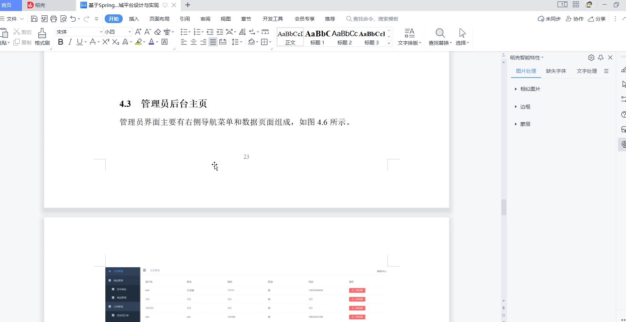626x322 pixels.
Task: Open Find and Replace (查找替换)
Action: click(440, 37)
